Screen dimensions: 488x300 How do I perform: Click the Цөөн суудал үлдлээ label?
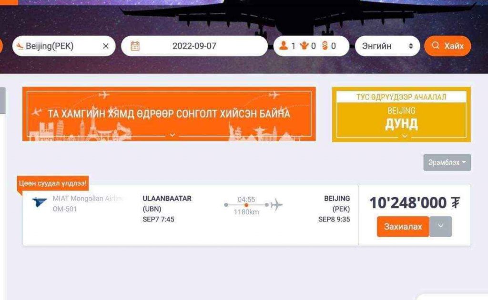(52, 183)
